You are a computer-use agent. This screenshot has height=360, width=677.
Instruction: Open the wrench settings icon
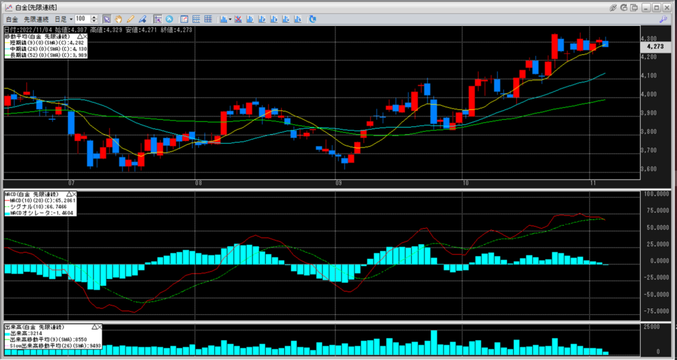point(663,19)
